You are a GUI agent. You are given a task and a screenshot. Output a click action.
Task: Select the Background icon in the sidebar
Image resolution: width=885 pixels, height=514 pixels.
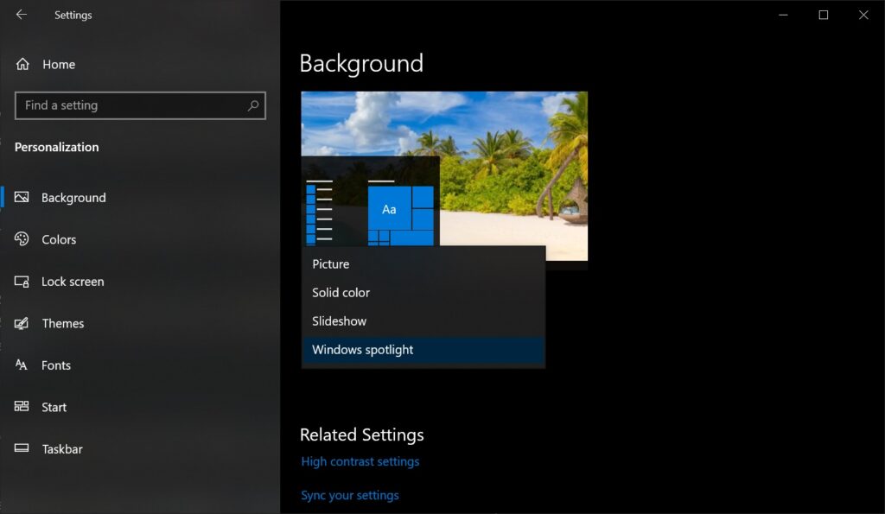(23, 197)
